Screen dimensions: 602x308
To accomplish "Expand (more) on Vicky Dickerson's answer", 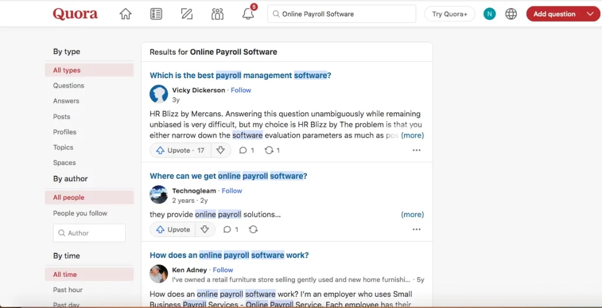I will [x=412, y=136].
